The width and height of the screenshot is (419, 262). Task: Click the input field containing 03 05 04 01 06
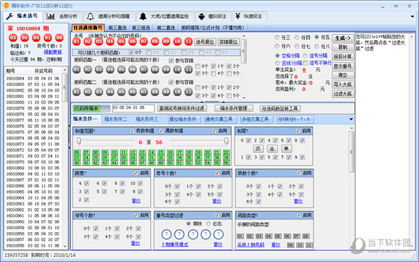pyautogui.click(x=133, y=108)
